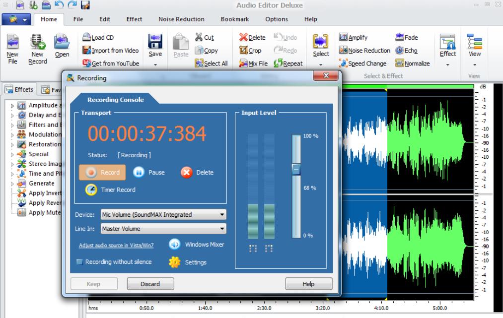
Task: Toggle the Record button in Transport
Action: tap(102, 172)
